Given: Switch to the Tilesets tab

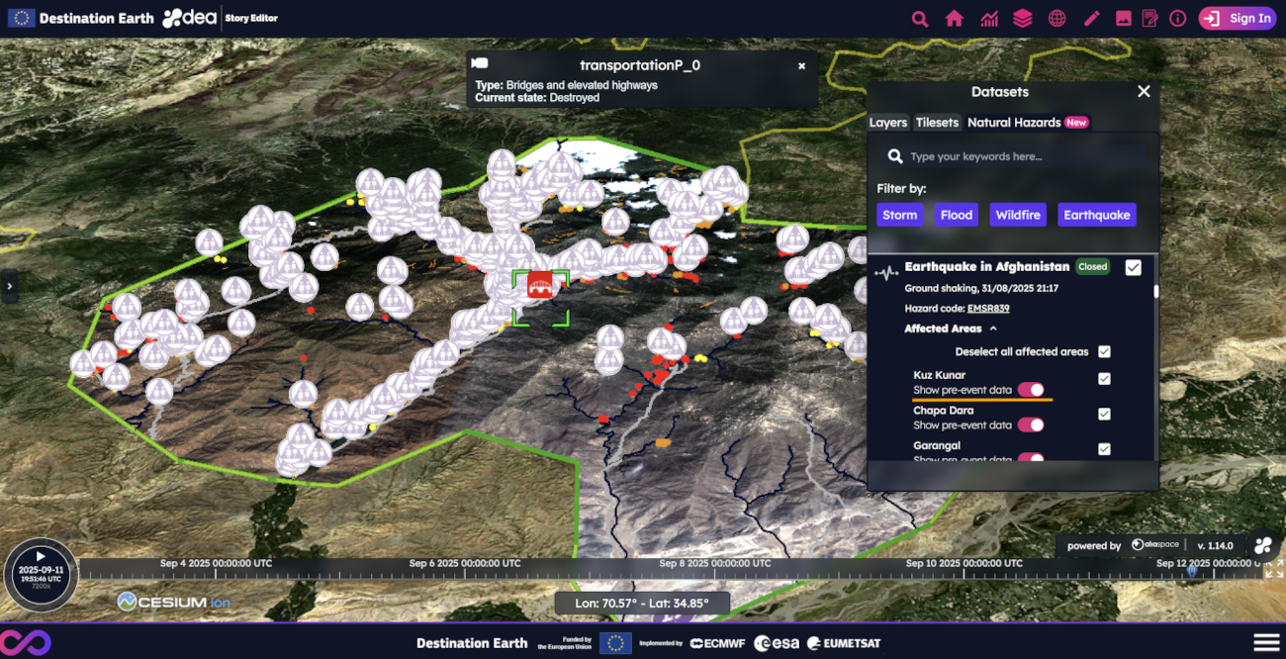Looking at the screenshot, I should point(937,123).
